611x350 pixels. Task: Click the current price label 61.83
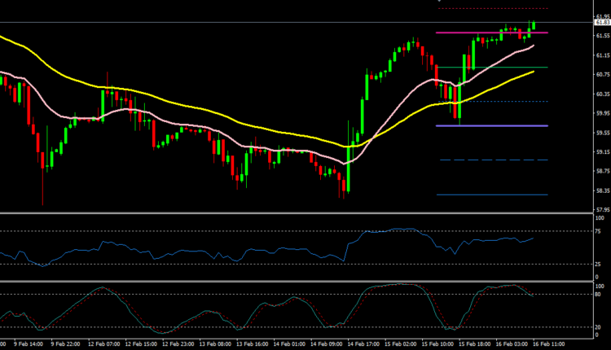coord(602,23)
